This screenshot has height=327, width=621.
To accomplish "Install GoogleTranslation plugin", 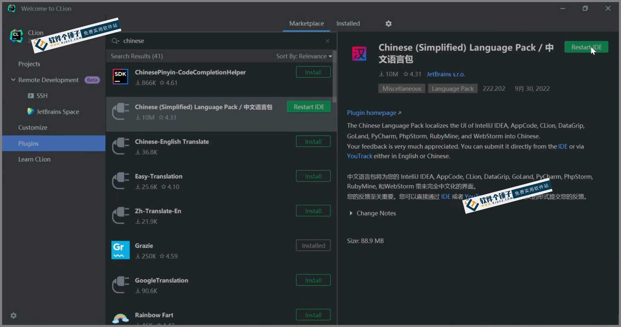I will [313, 280].
